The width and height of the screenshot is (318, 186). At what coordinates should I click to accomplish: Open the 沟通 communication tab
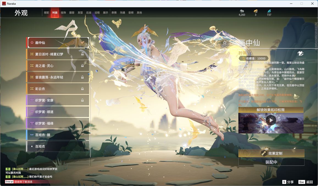pos(123,13)
